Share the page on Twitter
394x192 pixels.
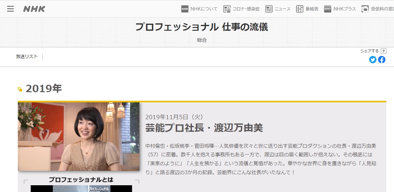coord(373,60)
